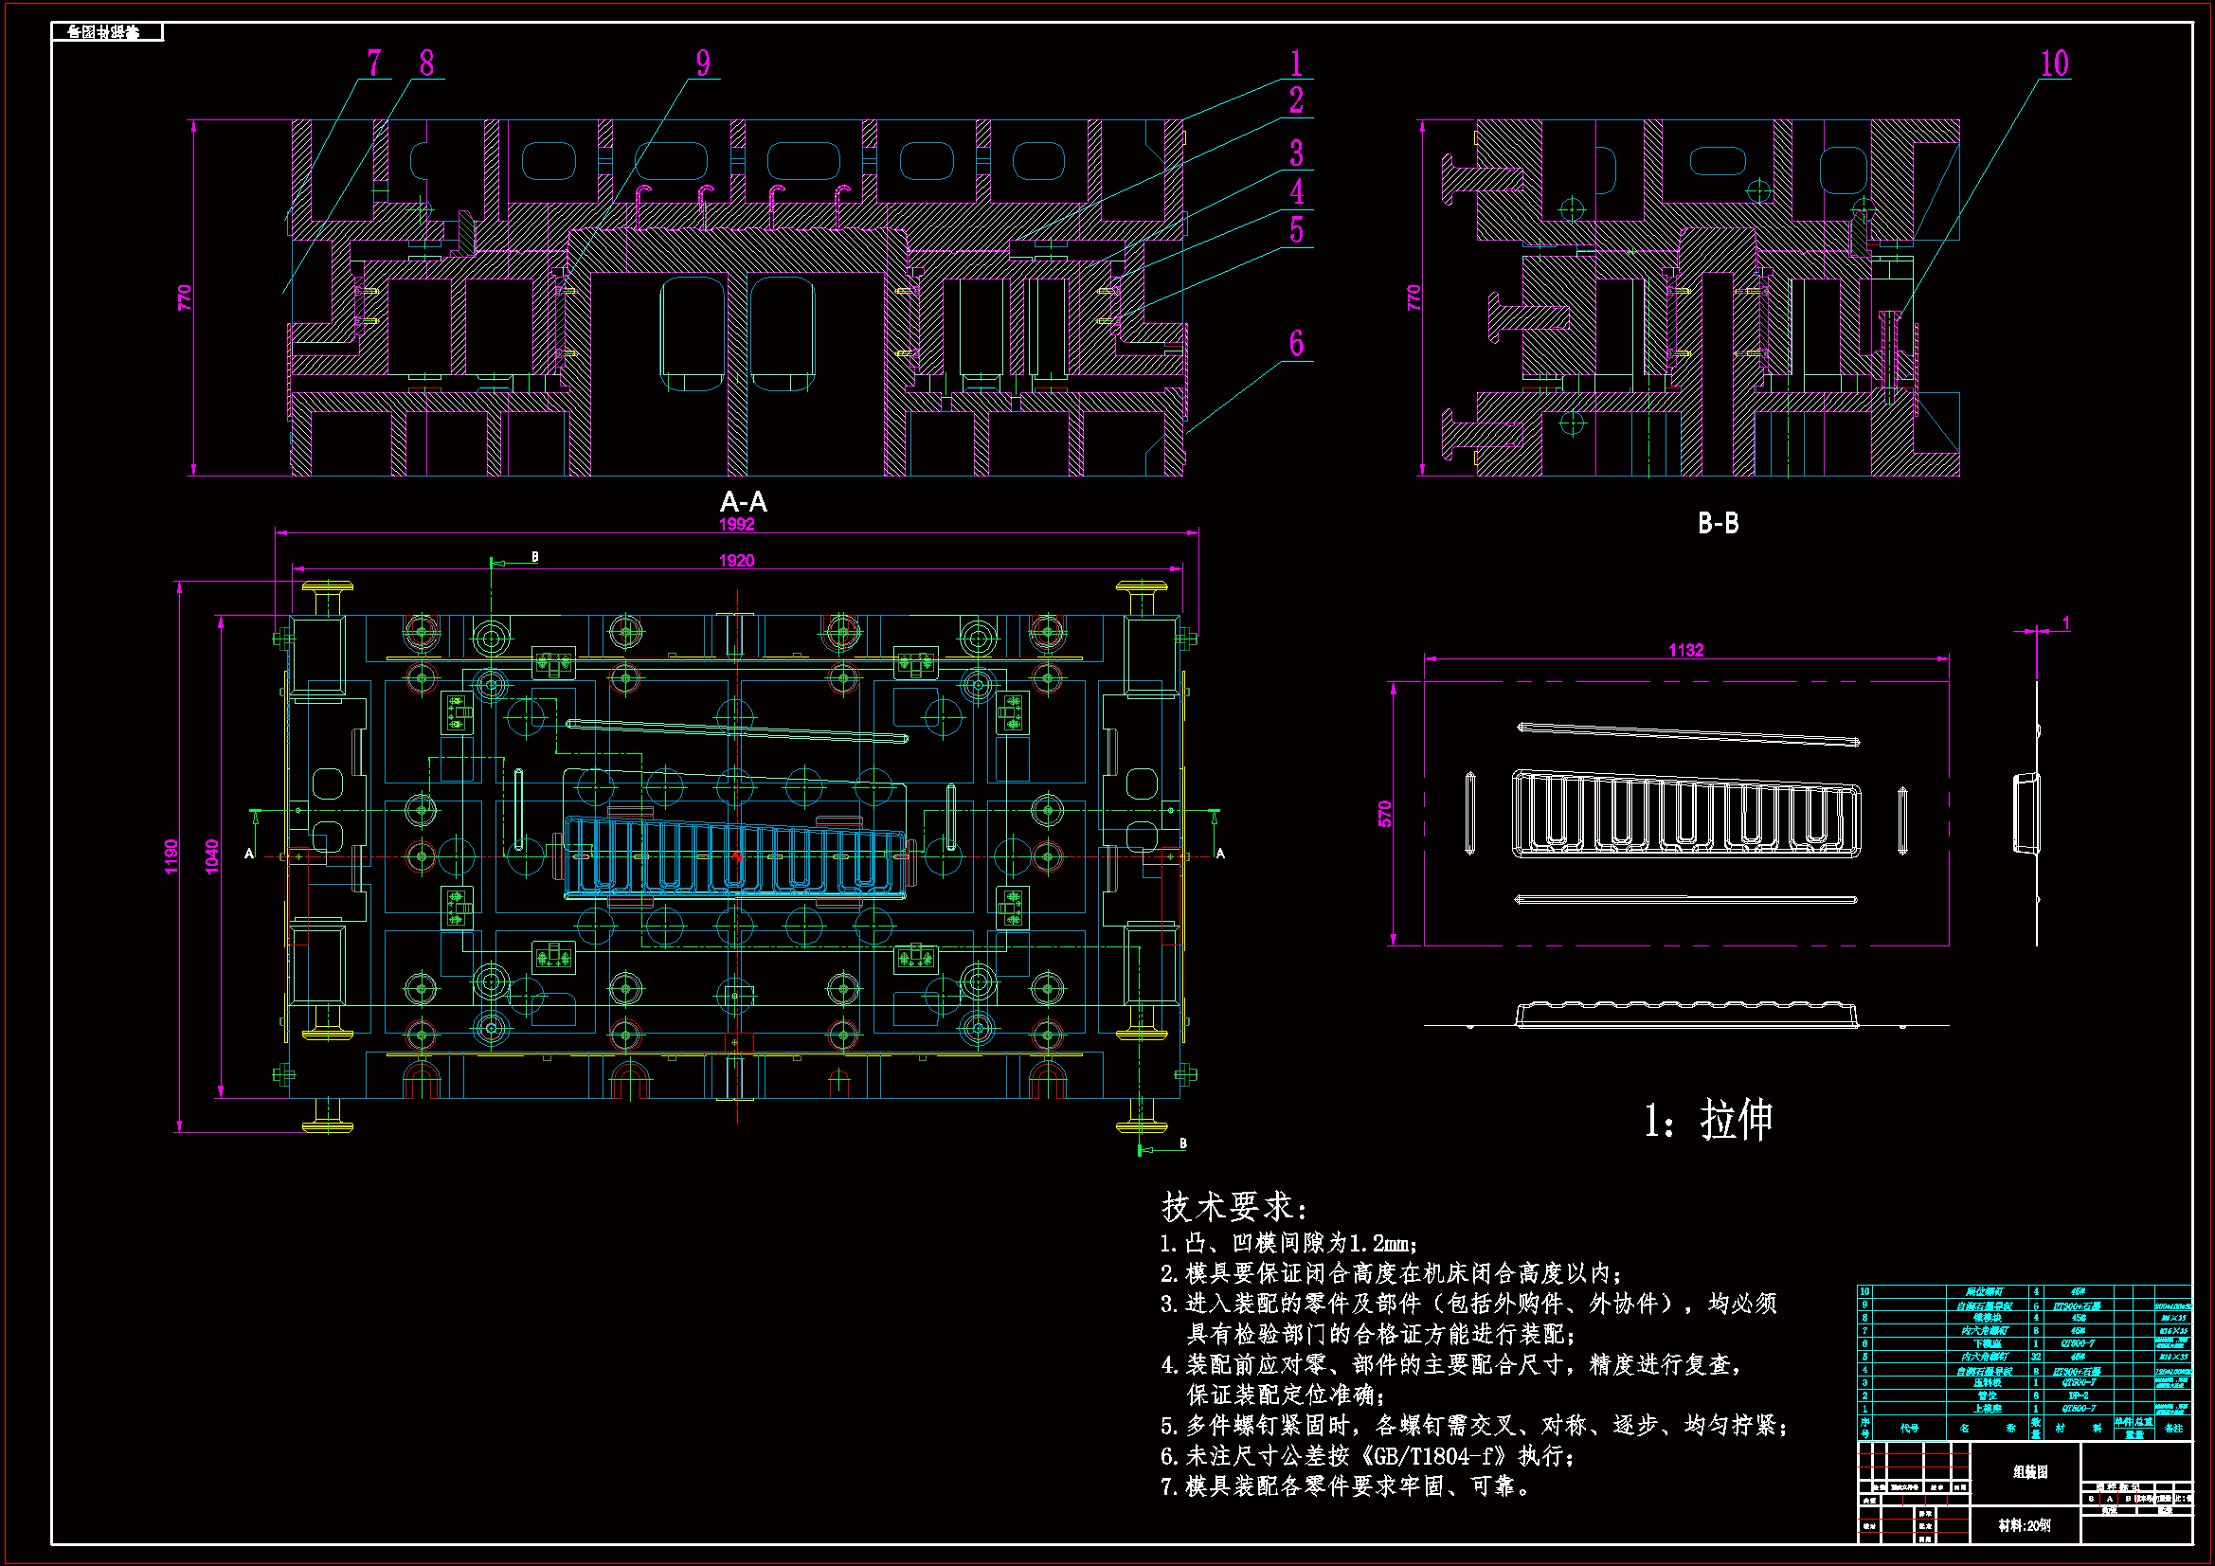
Task: Click the 1040 vertical dimension text
Action: [212, 856]
